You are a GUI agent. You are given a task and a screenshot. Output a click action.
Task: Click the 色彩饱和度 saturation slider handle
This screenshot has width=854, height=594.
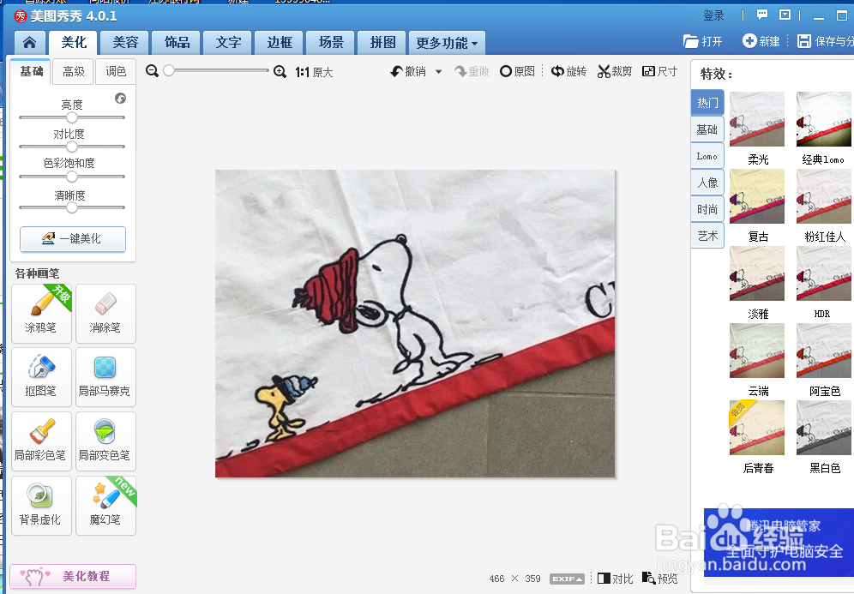pyautogui.click(x=72, y=177)
